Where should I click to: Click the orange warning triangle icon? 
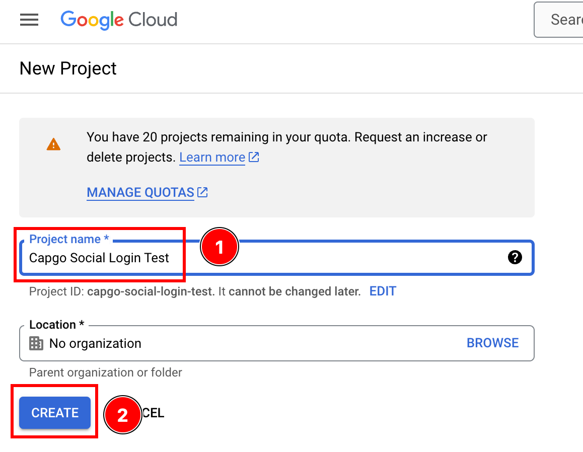click(x=53, y=143)
